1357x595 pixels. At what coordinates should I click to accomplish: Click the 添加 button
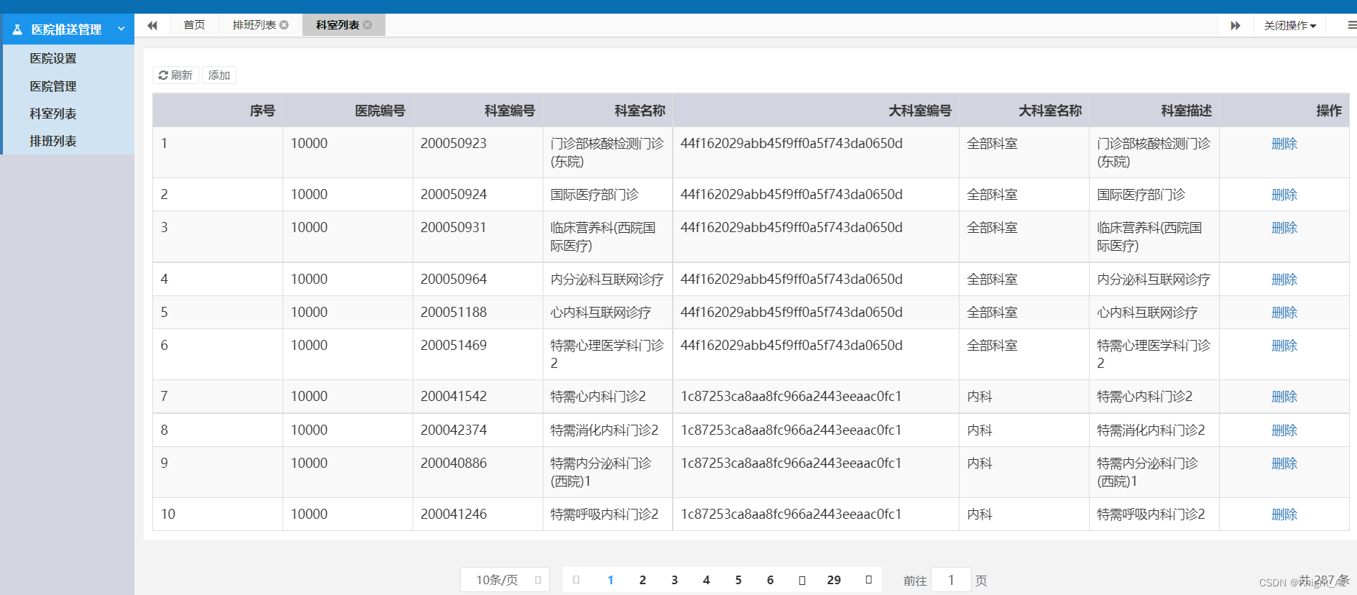pos(219,75)
